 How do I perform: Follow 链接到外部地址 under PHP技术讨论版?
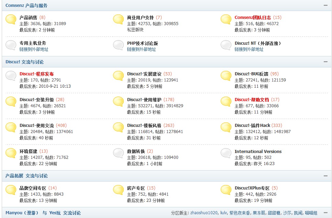coord(142,50)
